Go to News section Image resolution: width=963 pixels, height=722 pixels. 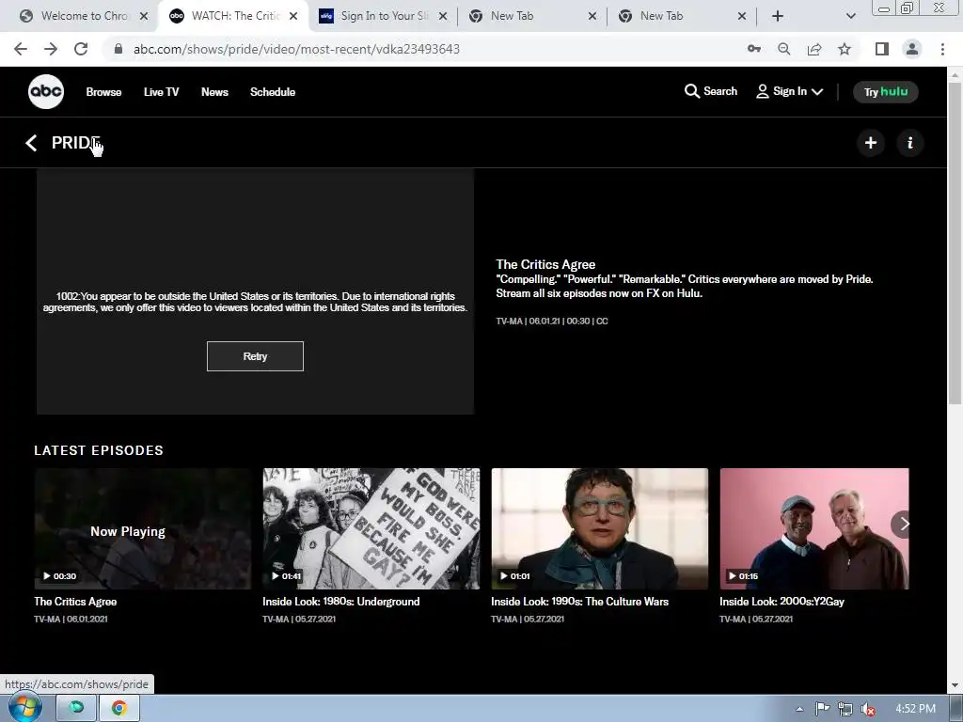click(x=214, y=92)
